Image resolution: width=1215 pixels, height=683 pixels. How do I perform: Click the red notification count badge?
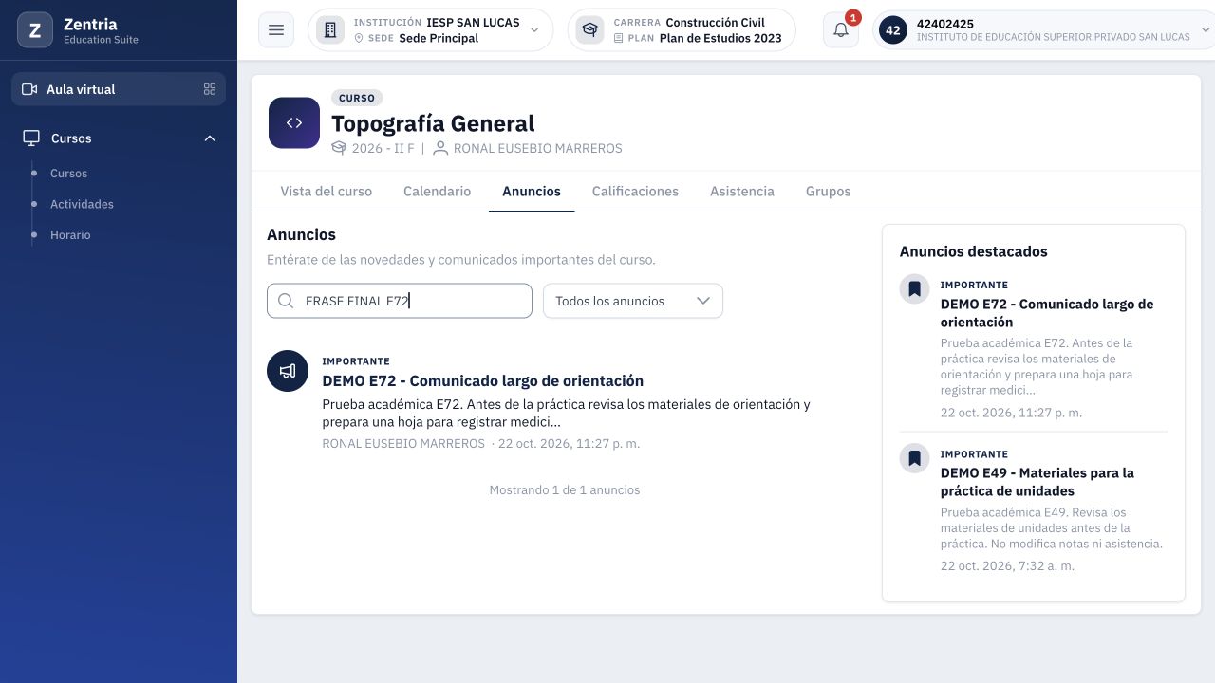tap(852, 17)
